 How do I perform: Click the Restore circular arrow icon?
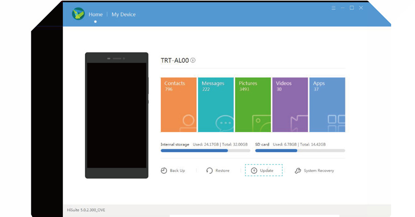pos(209,170)
